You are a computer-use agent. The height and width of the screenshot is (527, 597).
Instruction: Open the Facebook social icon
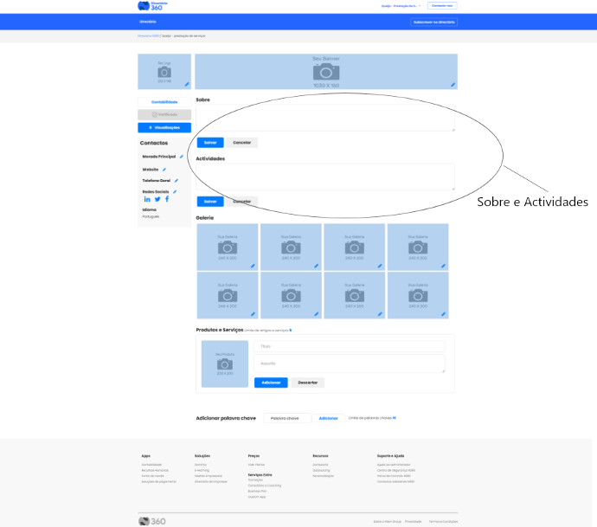[167, 200]
